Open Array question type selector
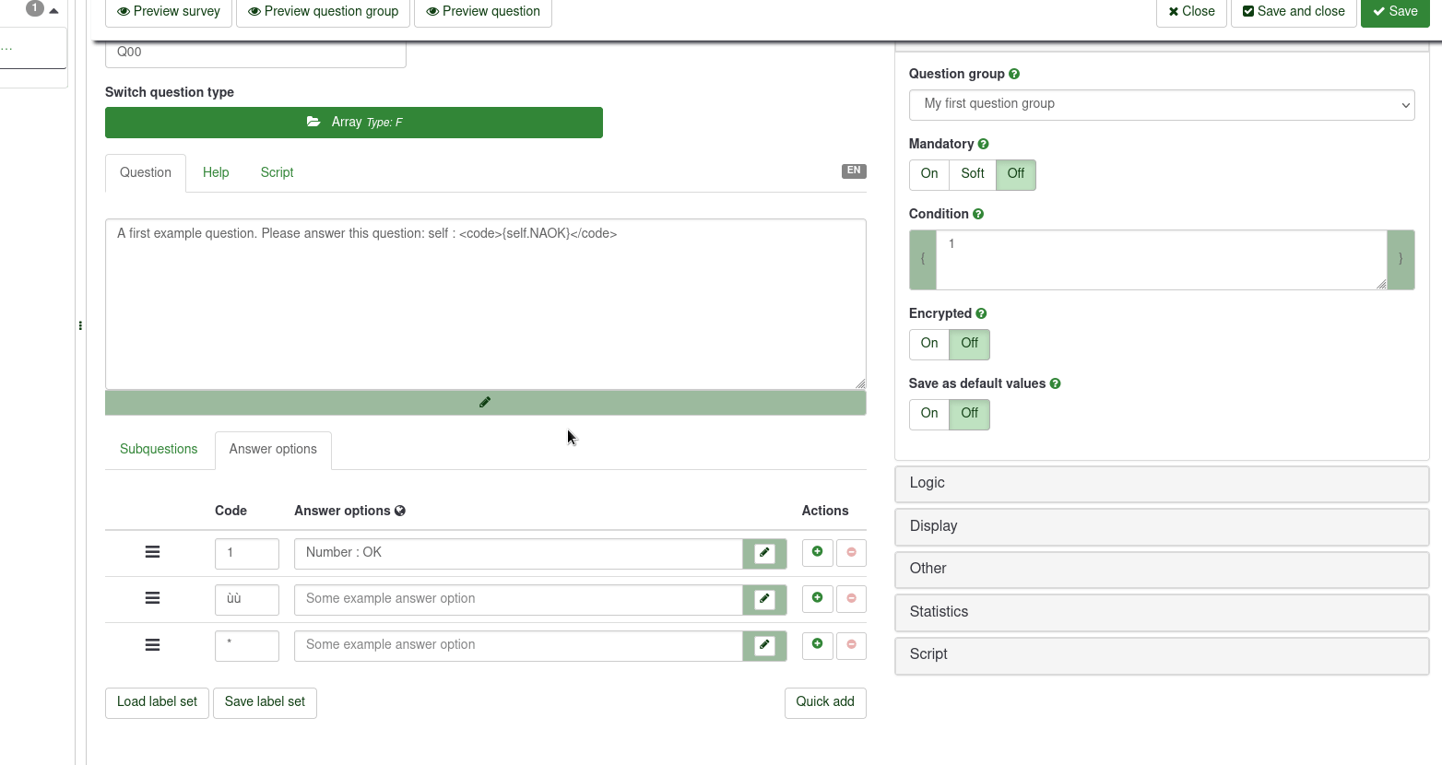Viewport: 1442px width, 765px height. point(354,123)
